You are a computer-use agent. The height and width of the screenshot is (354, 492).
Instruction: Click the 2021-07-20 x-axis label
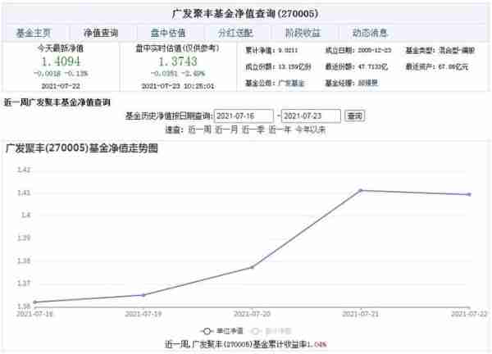point(252,314)
